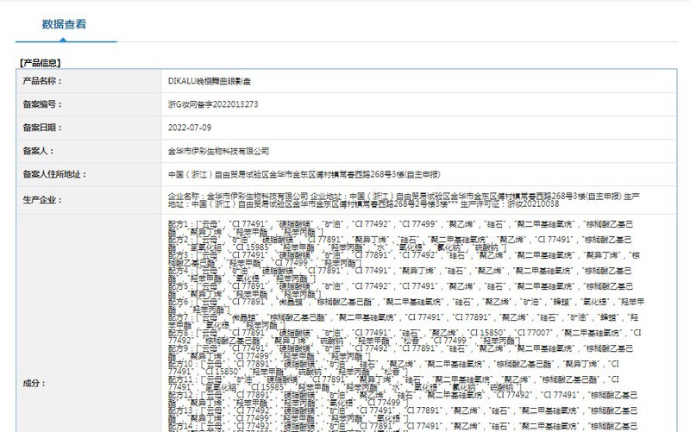Click the 备案日期 label
This screenshot has height=432, width=690.
42,128
